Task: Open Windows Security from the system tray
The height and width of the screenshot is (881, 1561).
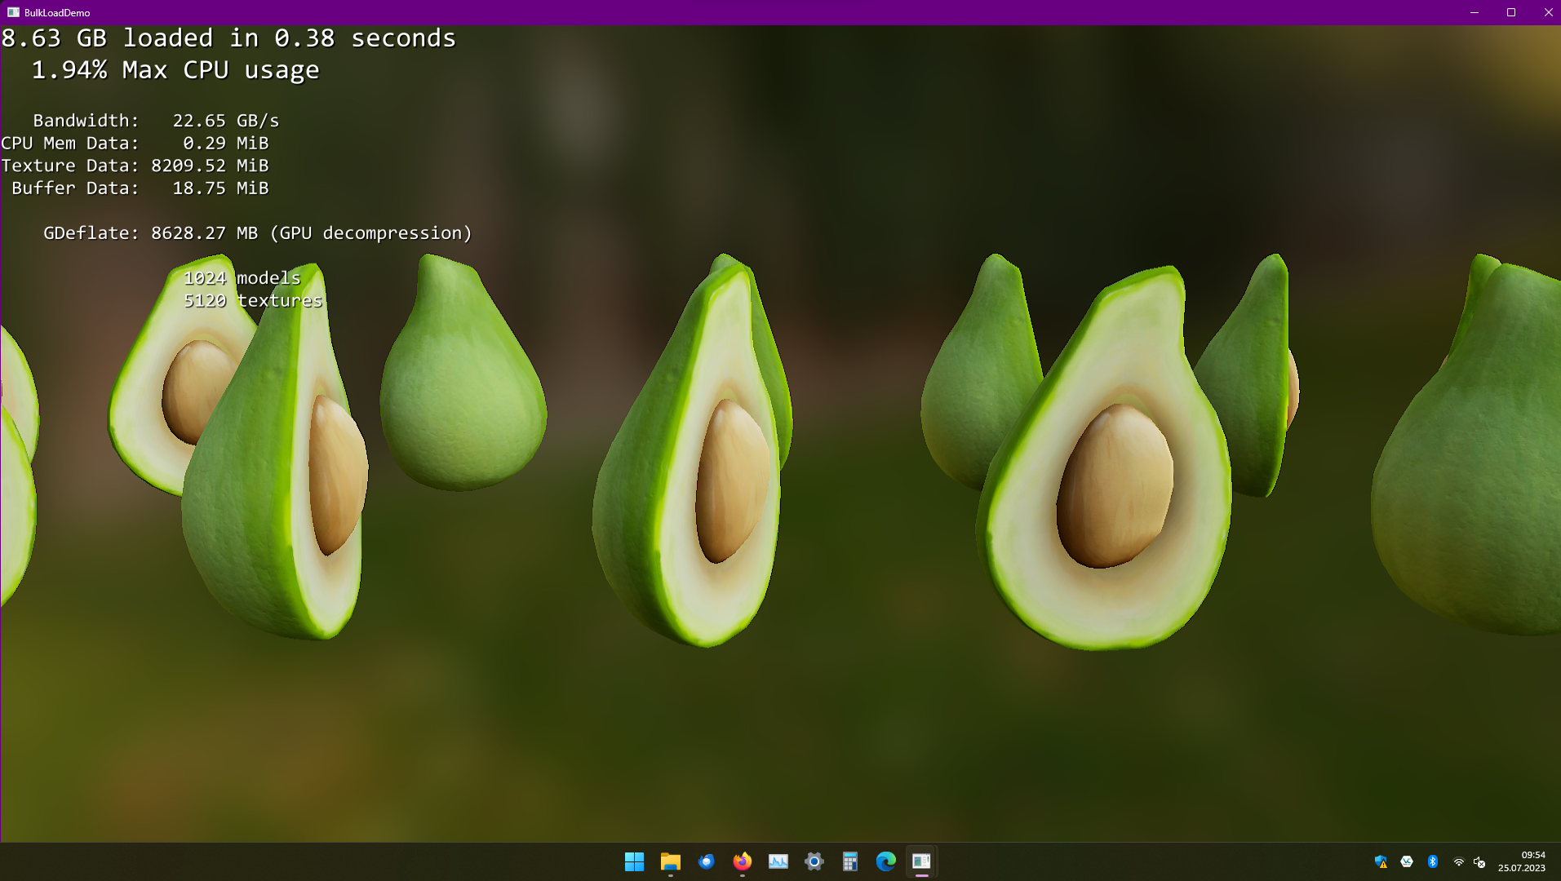Action: coord(1381,862)
